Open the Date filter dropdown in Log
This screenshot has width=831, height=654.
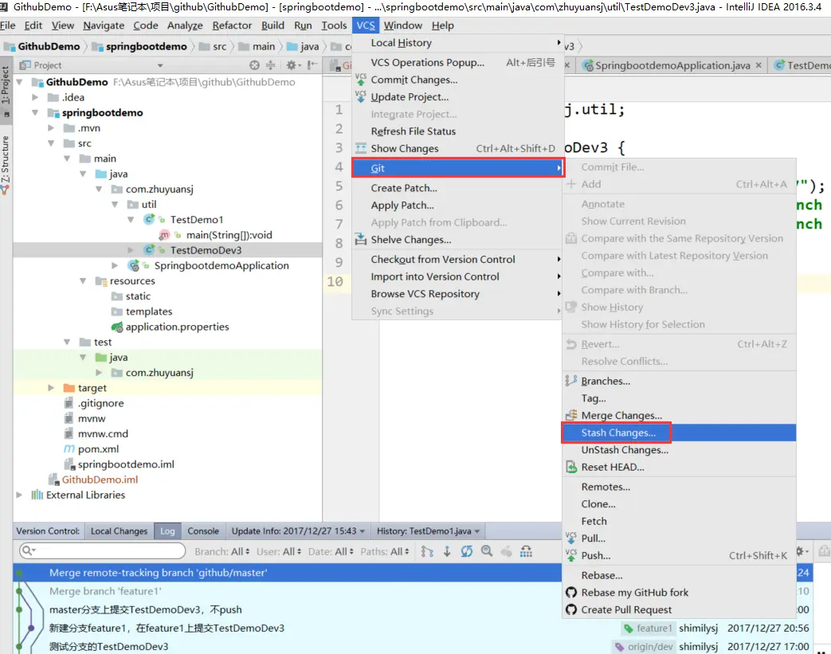(x=331, y=552)
